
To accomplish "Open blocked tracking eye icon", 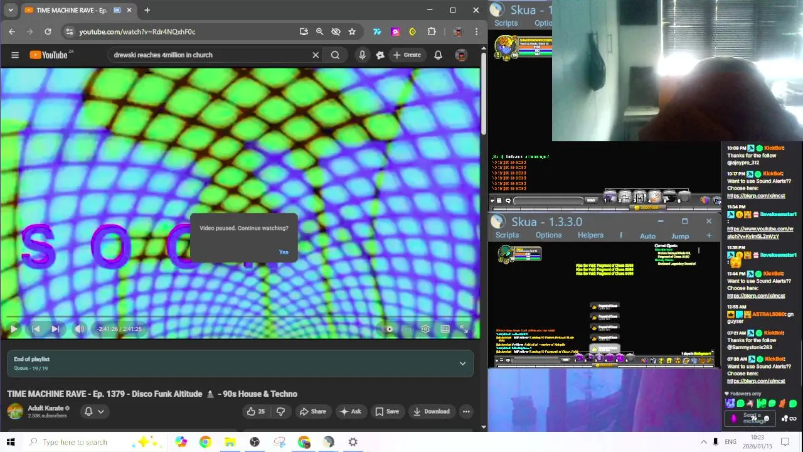I will pos(336,31).
